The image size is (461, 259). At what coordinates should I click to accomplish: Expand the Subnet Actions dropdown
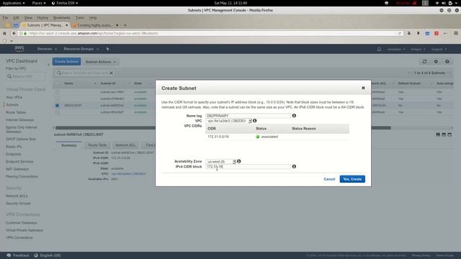coord(101,62)
